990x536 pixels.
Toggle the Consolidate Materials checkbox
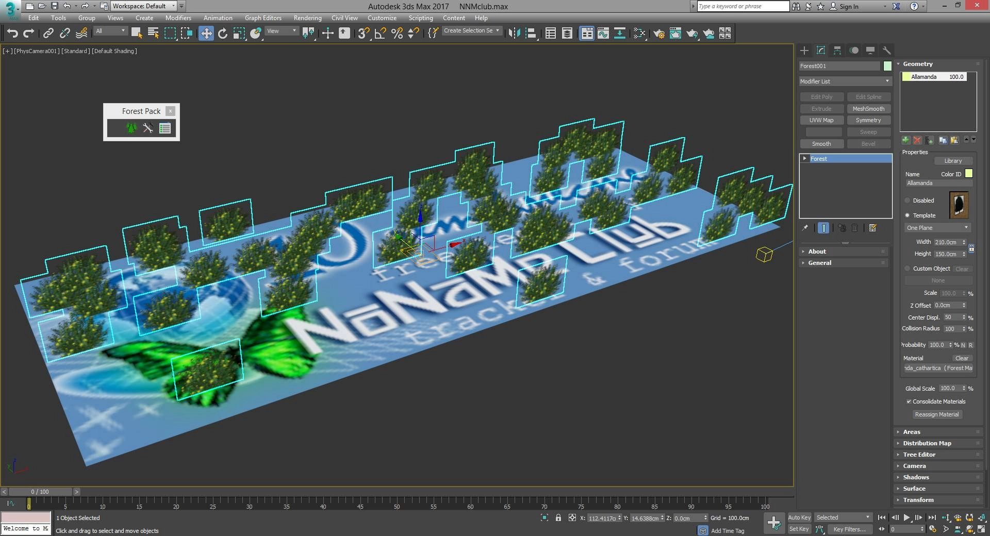(x=909, y=401)
